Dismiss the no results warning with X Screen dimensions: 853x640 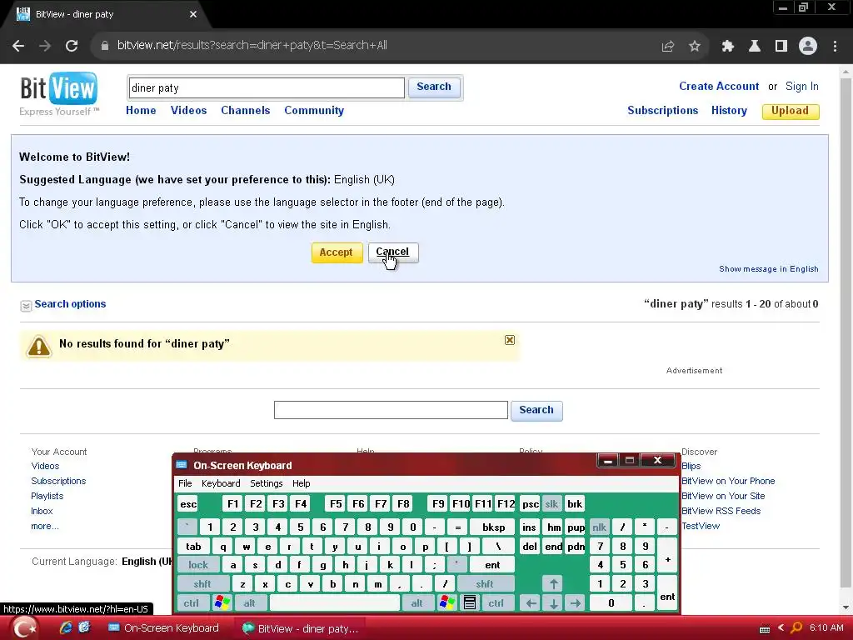pos(510,340)
